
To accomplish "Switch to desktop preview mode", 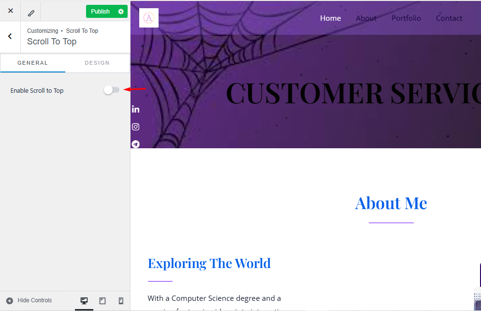I will pos(84,300).
